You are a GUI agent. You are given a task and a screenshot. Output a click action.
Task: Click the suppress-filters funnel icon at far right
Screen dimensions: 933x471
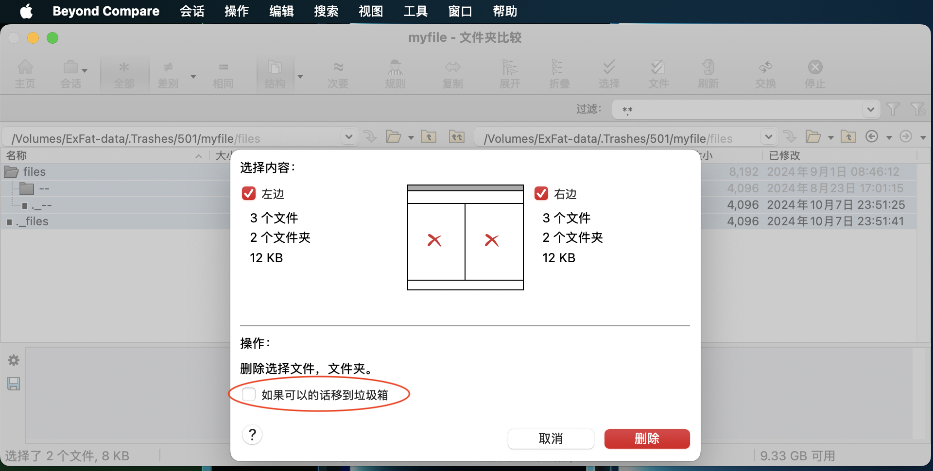pyautogui.click(x=918, y=109)
